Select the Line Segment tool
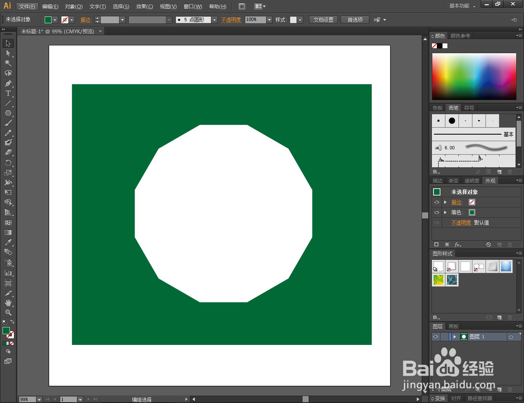The height and width of the screenshot is (403, 524). point(8,103)
